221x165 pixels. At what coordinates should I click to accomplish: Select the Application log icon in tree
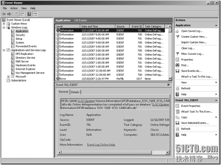point(13,31)
